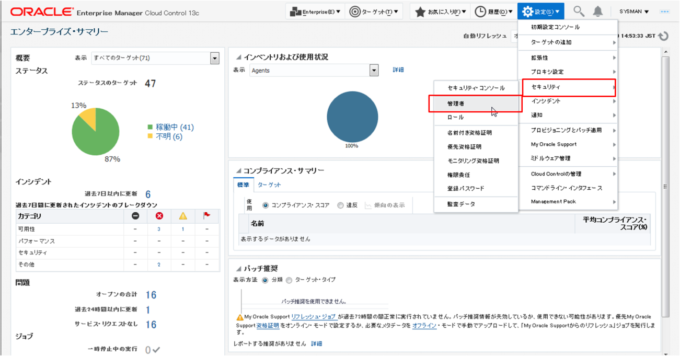Image resolution: width=680 pixels, height=356 pixels.
Task: Click the 詳細 link beside Agents
Action: point(398,70)
